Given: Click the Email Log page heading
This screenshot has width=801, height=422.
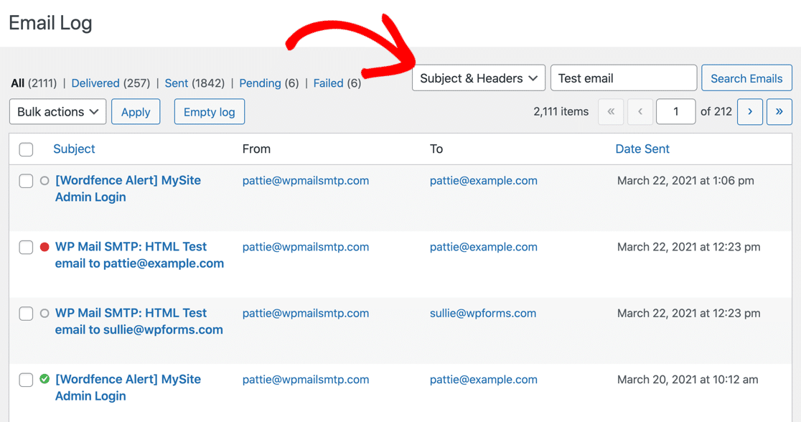Looking at the screenshot, I should [50, 24].
